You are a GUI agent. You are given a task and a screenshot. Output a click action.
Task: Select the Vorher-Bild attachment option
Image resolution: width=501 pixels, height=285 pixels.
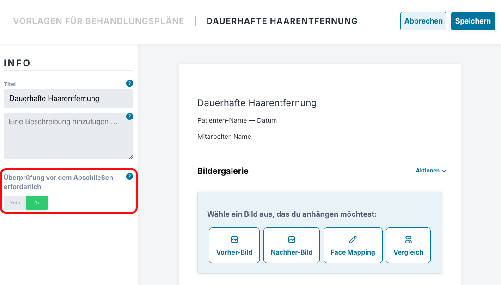[234, 245]
